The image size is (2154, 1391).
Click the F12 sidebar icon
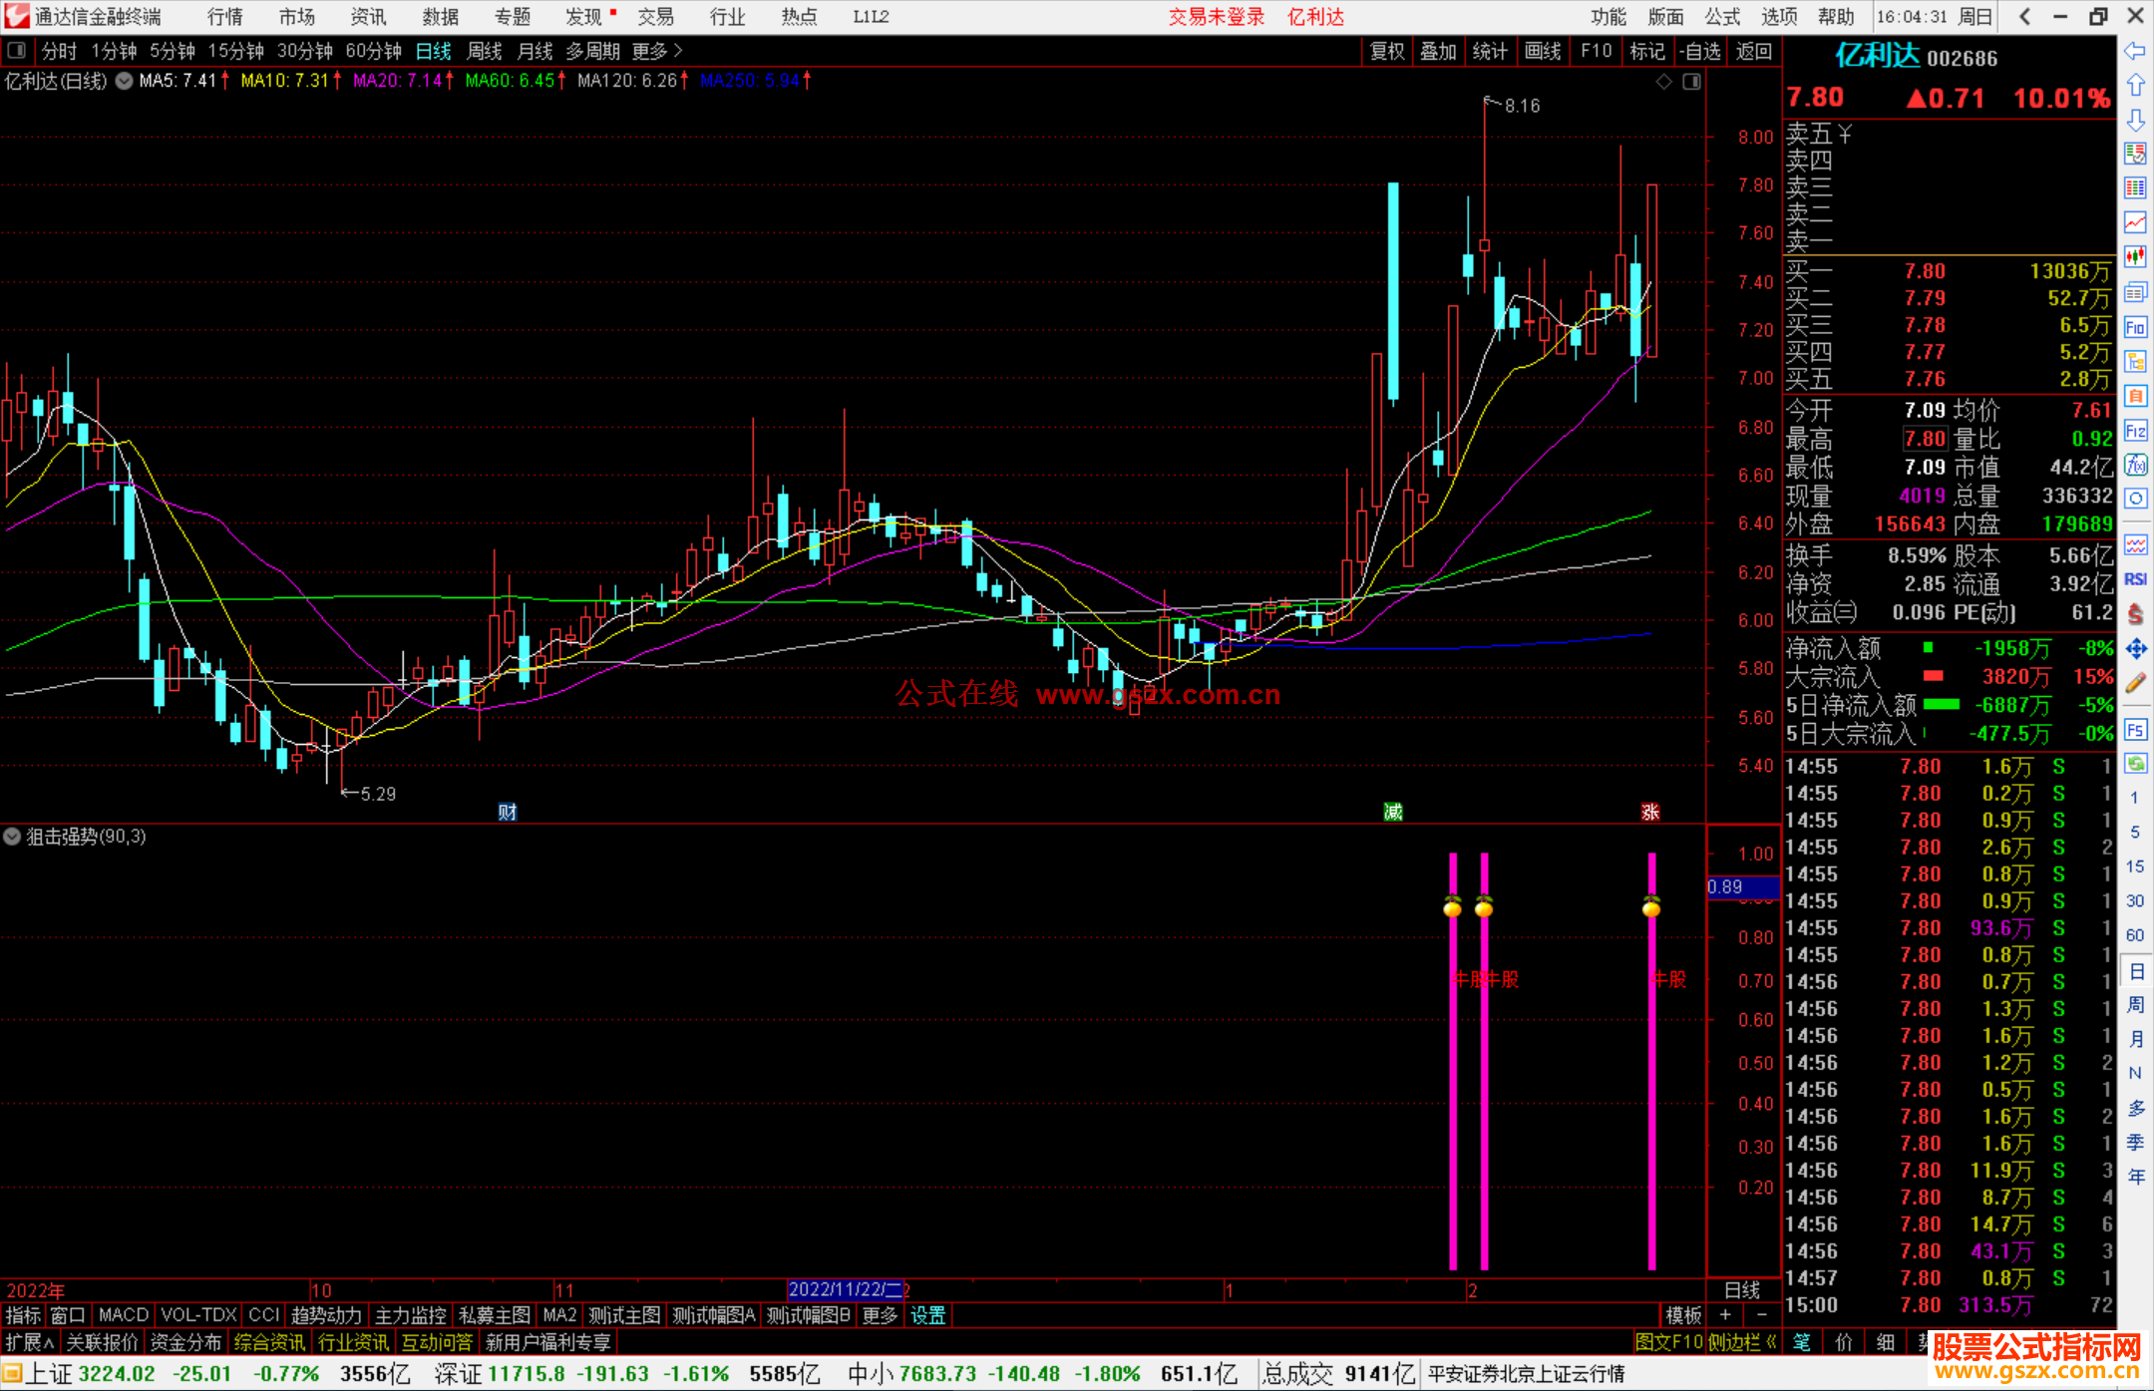[x=2135, y=431]
